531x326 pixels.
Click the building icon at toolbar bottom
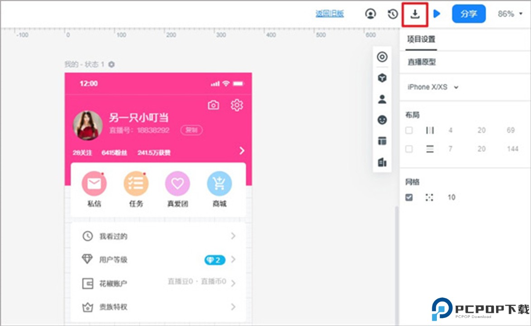[382, 162]
